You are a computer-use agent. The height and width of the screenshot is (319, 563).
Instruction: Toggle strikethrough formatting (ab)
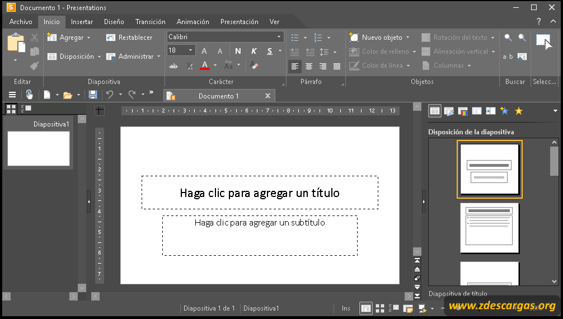pos(173,65)
